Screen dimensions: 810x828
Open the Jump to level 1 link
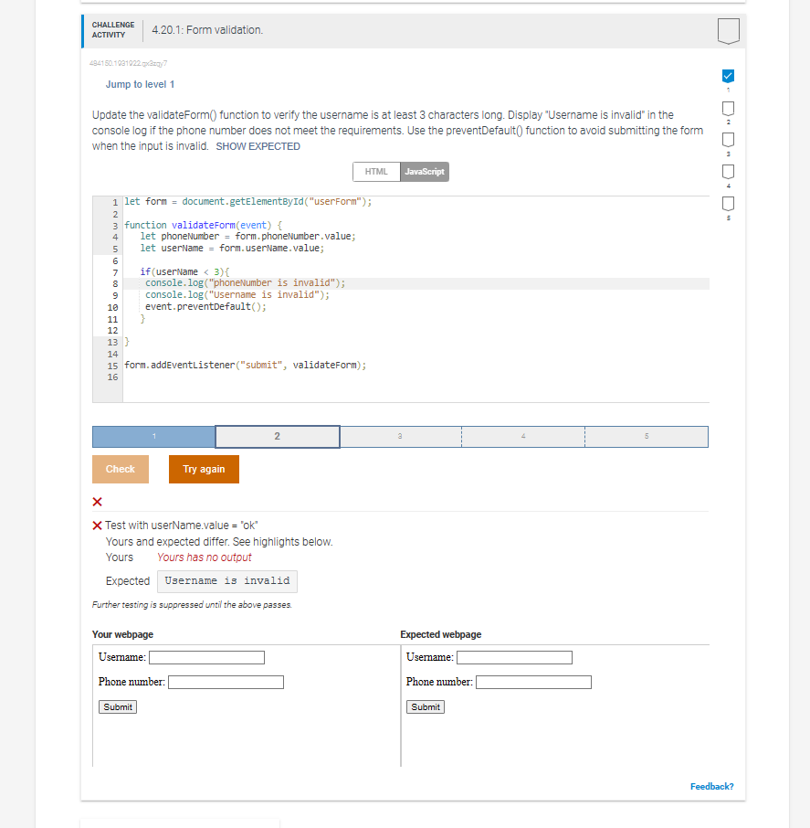(140, 83)
